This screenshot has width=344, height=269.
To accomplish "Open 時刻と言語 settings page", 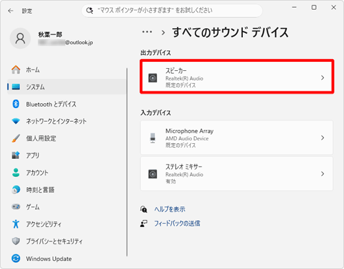I will (x=67, y=190).
